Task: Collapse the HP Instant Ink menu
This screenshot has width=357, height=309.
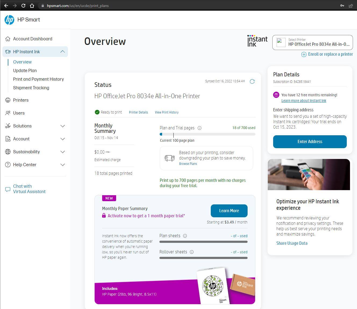Action: point(62,52)
